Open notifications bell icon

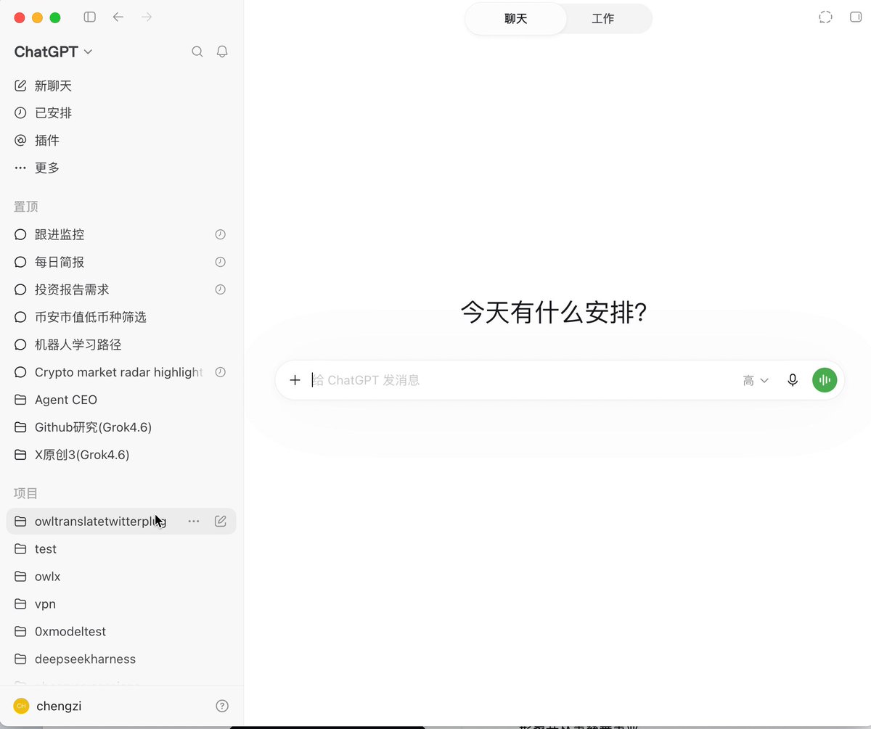click(x=223, y=52)
